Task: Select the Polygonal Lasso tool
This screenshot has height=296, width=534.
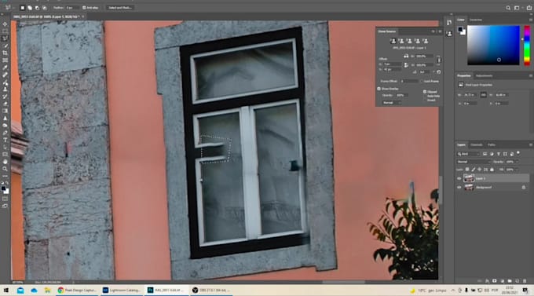Action: [x=5, y=38]
